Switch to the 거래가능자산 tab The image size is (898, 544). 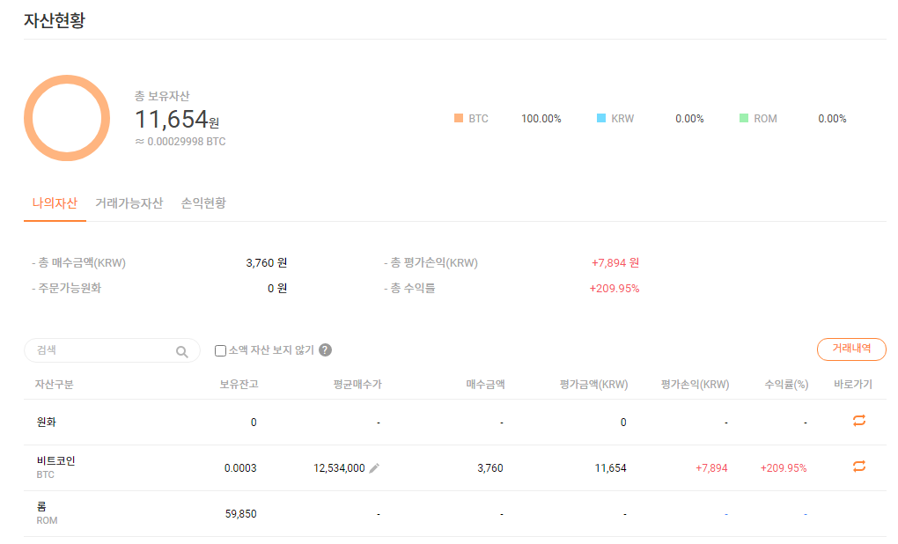[x=129, y=203]
